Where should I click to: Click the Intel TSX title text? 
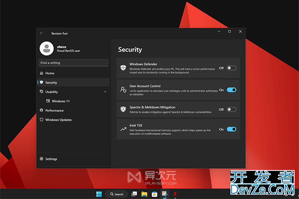(136, 126)
